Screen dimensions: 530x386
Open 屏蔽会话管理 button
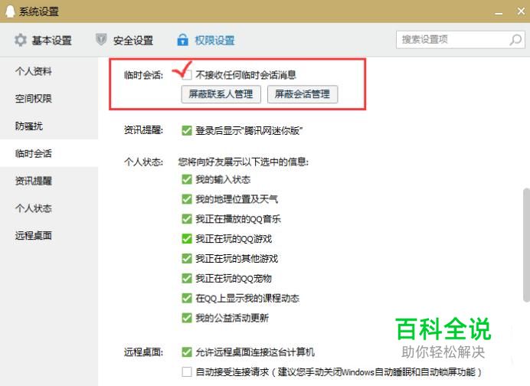[303, 94]
